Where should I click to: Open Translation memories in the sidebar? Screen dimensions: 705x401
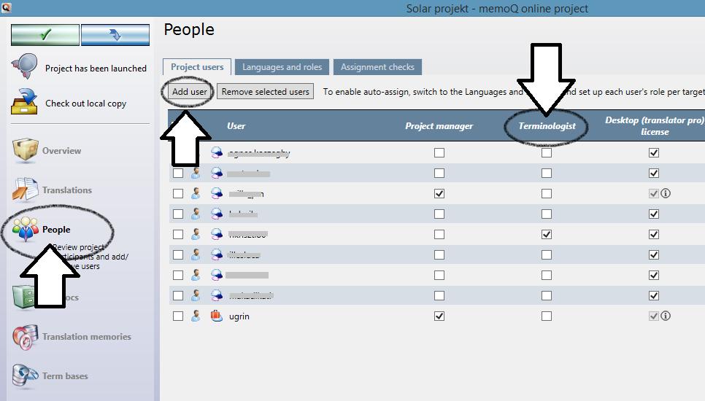click(87, 336)
